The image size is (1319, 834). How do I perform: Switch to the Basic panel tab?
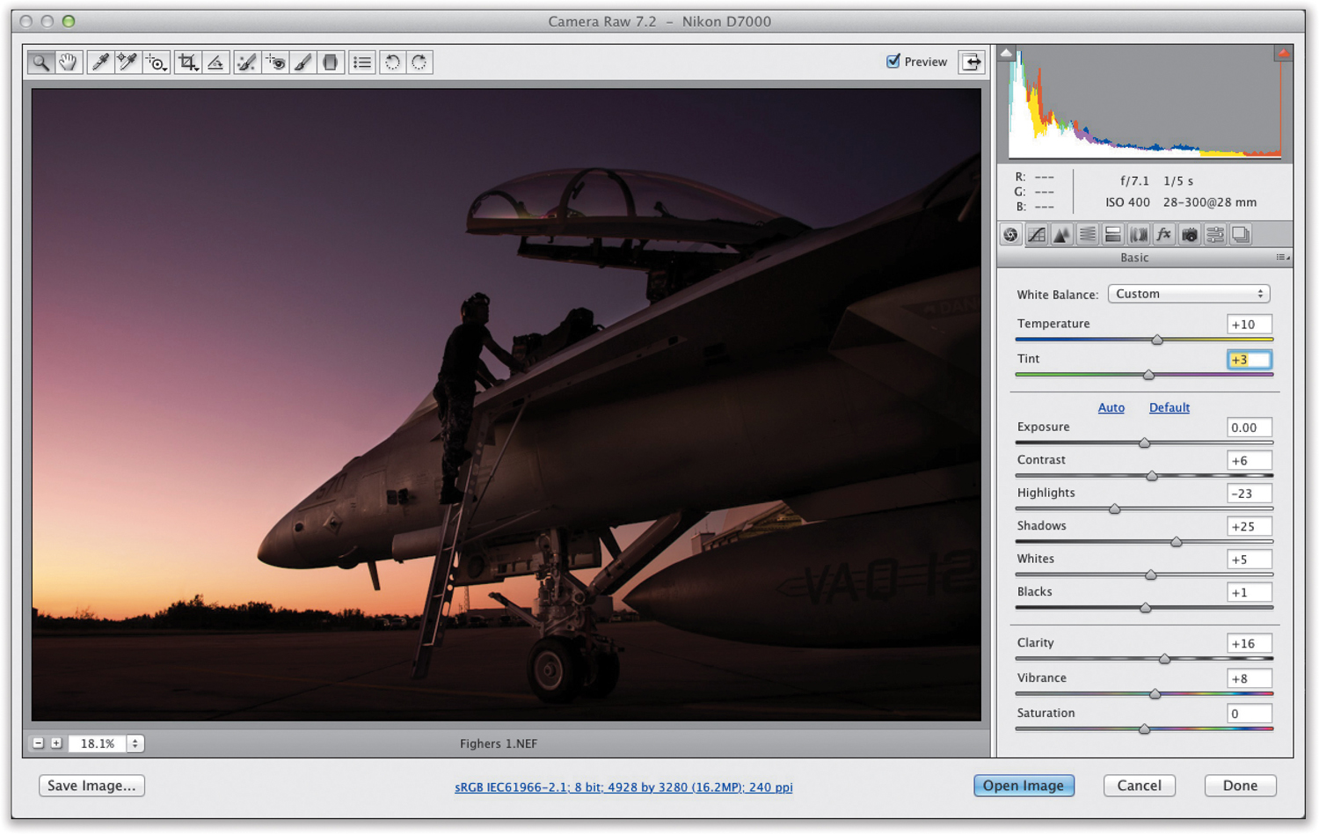click(1011, 235)
